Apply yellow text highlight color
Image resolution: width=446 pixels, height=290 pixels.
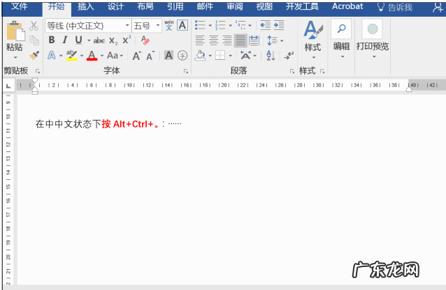pyautogui.click(x=72, y=55)
